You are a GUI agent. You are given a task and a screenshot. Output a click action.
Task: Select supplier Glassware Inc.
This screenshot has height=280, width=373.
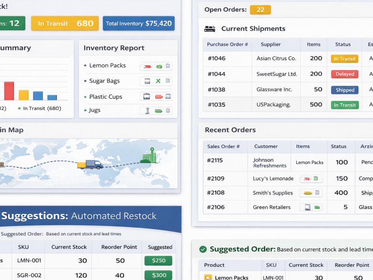274,90
